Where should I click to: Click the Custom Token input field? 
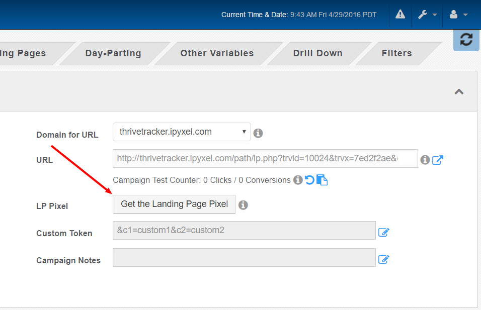point(244,230)
